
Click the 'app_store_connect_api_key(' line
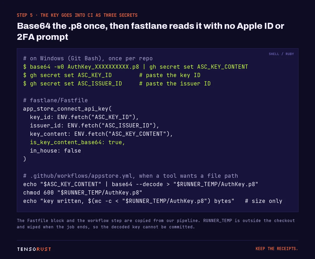point(67,109)
